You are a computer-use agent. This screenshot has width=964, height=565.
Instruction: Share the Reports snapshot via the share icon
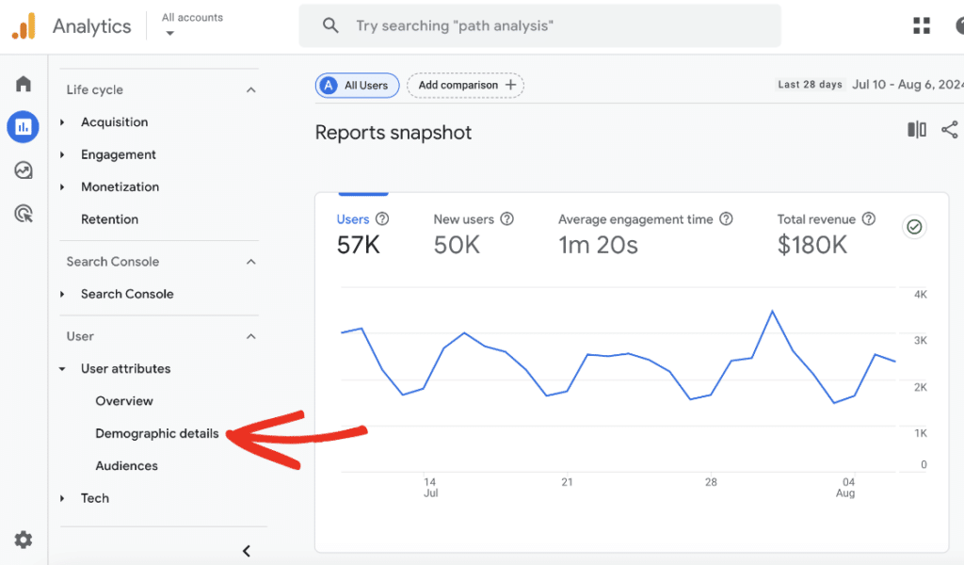coord(950,130)
